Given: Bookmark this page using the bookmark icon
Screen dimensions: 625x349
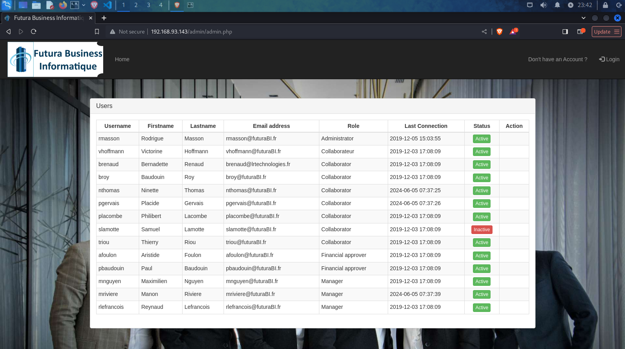Looking at the screenshot, I should click(97, 32).
